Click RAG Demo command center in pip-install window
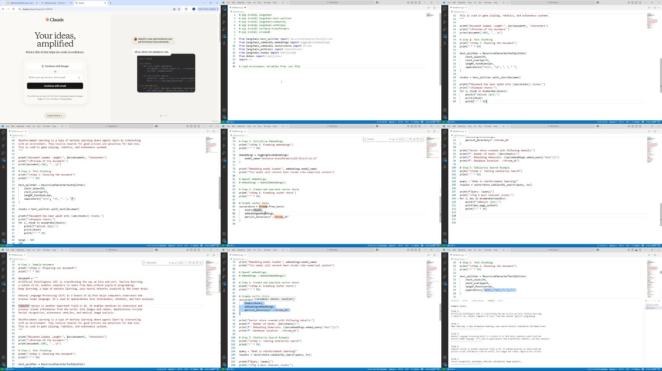 pos(332,3)
